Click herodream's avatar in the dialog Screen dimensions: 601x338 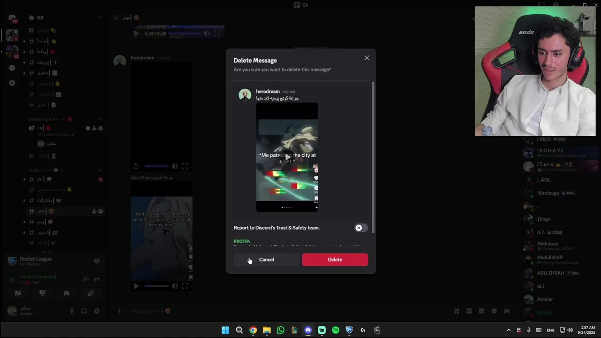click(245, 95)
